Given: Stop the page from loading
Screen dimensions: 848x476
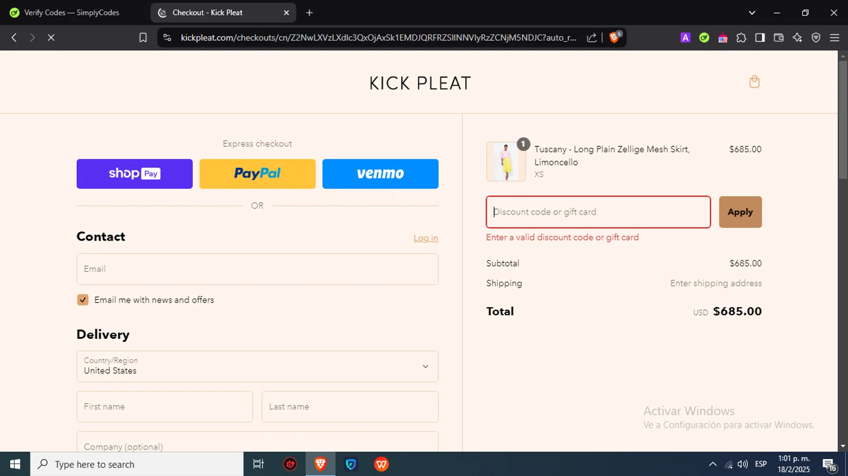Looking at the screenshot, I should tap(51, 38).
